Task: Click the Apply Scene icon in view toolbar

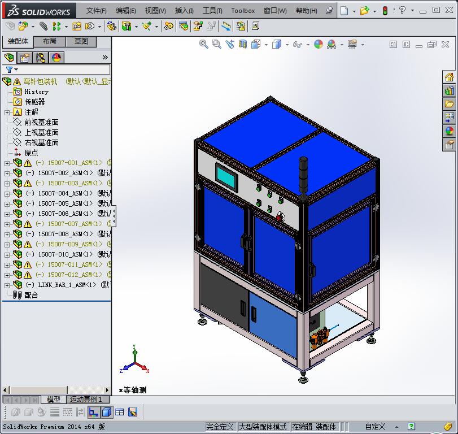Action: pos(331,45)
